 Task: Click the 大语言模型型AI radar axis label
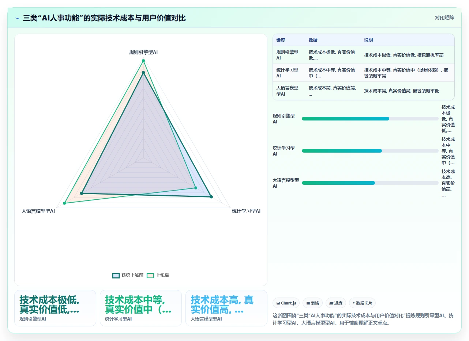[x=38, y=211]
